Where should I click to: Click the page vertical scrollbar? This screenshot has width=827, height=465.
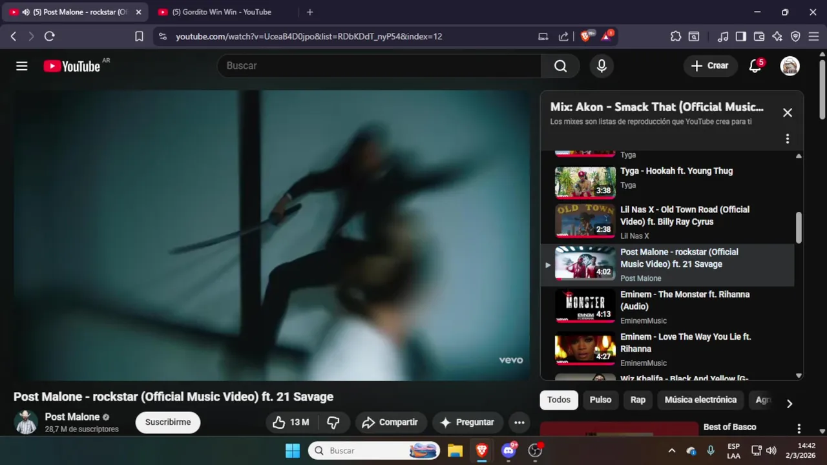point(822,89)
